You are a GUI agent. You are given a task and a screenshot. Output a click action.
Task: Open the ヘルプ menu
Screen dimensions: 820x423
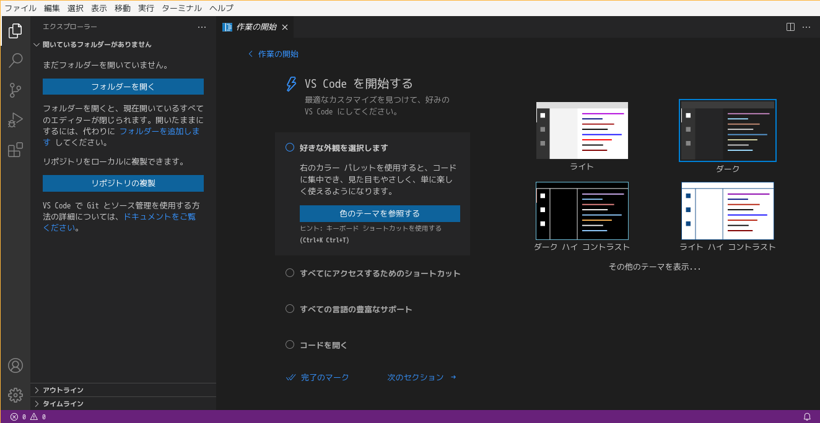(x=222, y=8)
